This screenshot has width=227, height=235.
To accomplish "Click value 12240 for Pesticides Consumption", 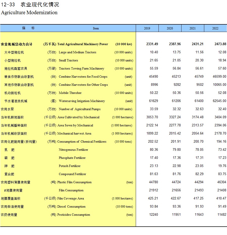I will [x=154, y=215].
